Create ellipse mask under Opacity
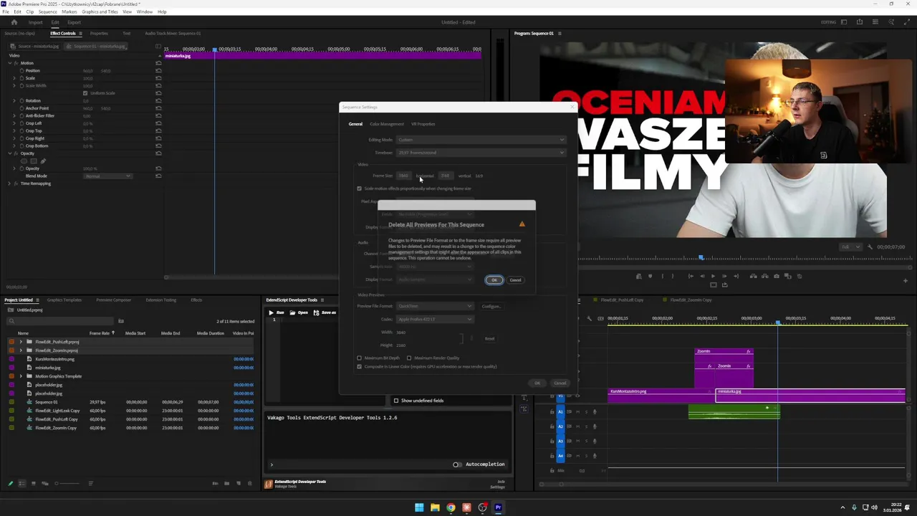This screenshot has height=516, width=917. point(24,161)
